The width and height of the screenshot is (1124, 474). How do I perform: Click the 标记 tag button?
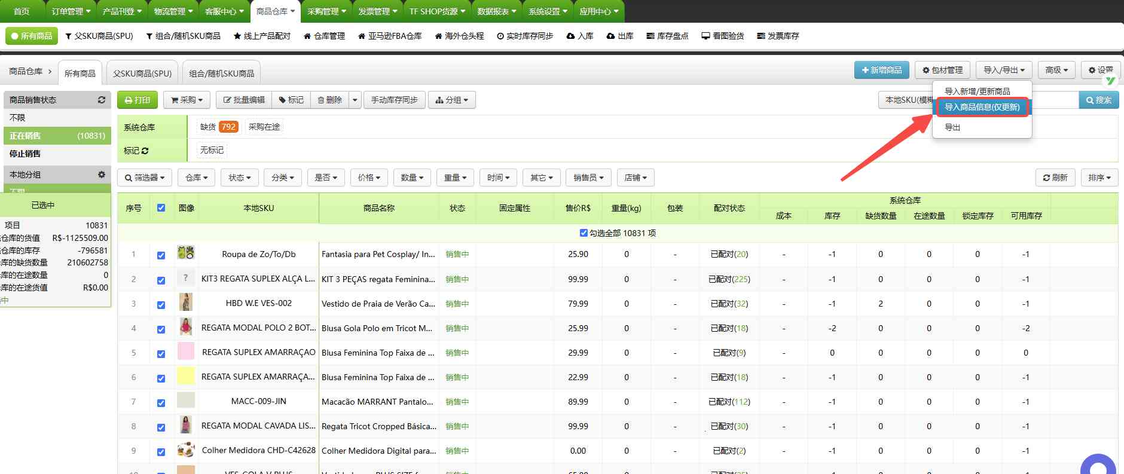click(x=291, y=100)
